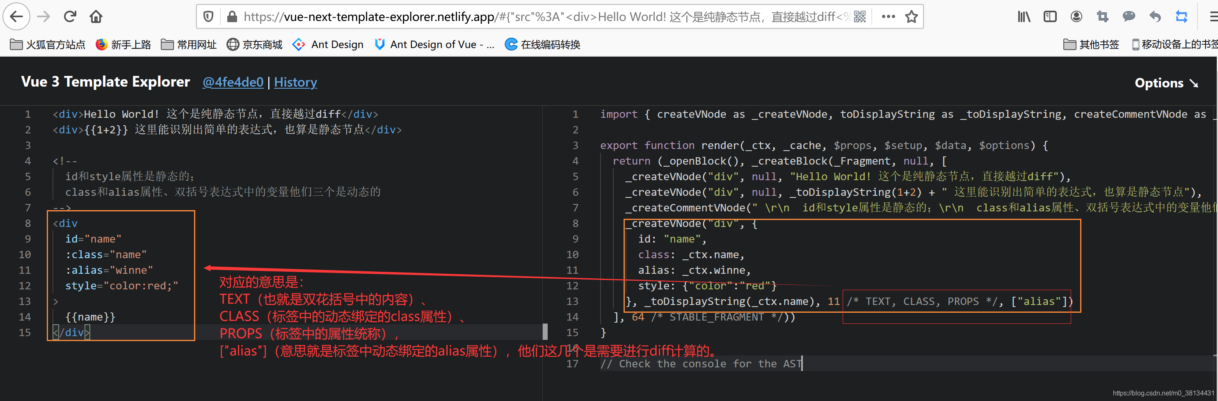Expand the 常用网址 bookmark folder
The height and width of the screenshot is (401, 1218).
point(189,44)
